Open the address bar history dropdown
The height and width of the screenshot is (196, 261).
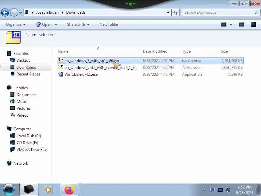click(168, 12)
